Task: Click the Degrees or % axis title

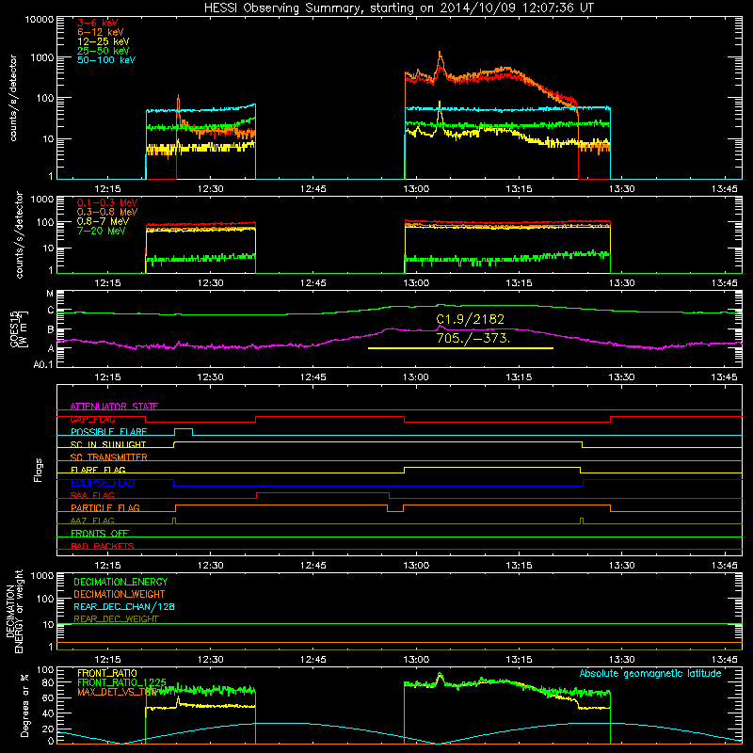Action: pos(24,705)
